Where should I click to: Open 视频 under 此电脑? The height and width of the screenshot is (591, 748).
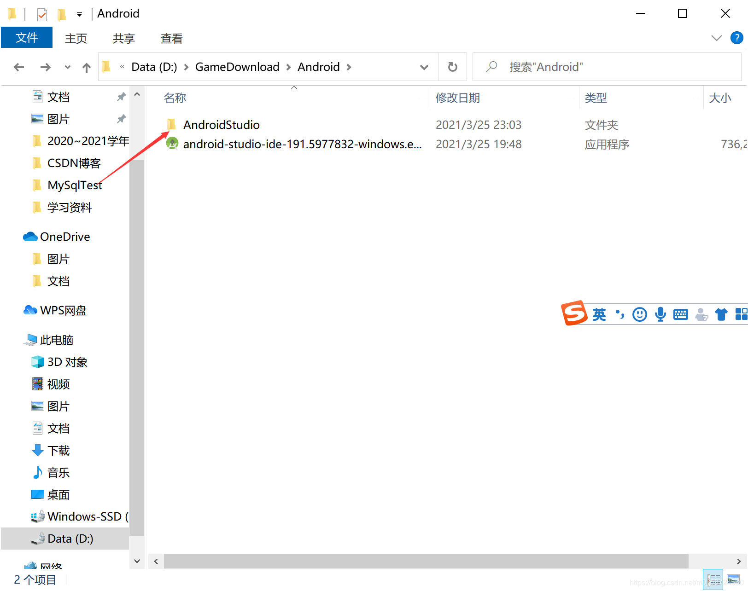click(58, 384)
